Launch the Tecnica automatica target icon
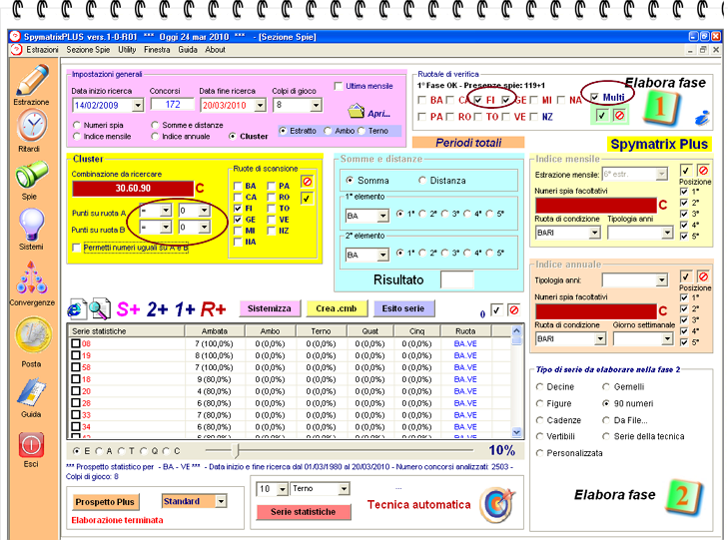 point(497,504)
